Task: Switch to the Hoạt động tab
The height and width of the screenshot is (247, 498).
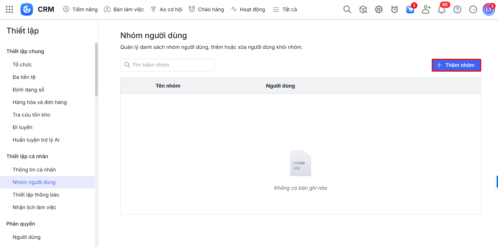Action: coord(248,9)
